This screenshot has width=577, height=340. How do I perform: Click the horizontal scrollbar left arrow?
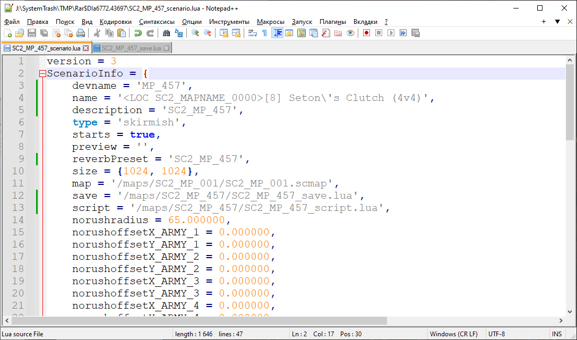7,321
